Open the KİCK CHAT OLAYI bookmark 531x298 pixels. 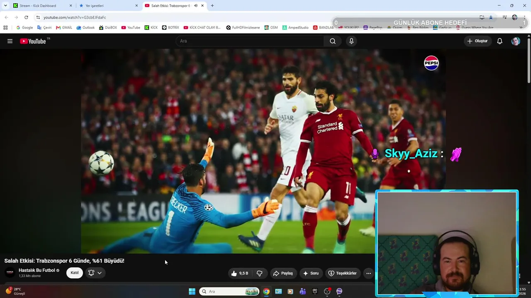click(x=202, y=28)
